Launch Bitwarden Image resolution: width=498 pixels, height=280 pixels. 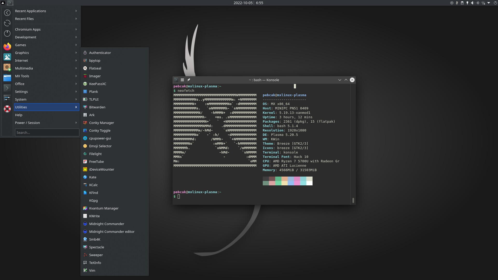coord(115,107)
